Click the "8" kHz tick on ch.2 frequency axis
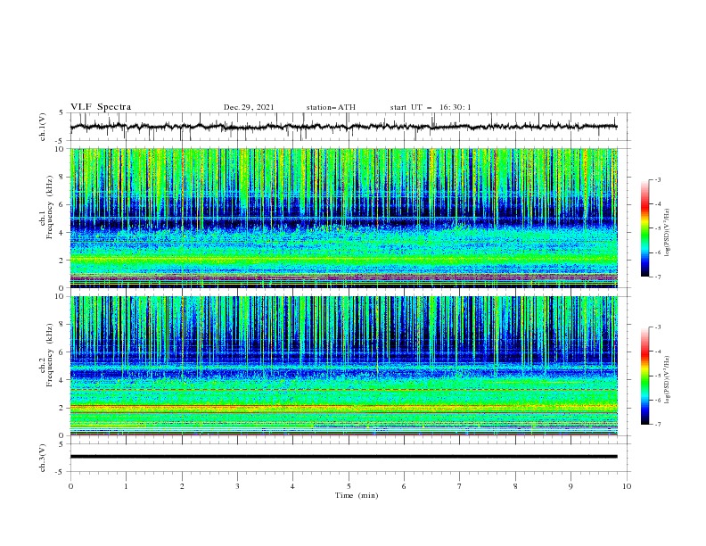Screen dimensions: 706x546 [x=62, y=325]
